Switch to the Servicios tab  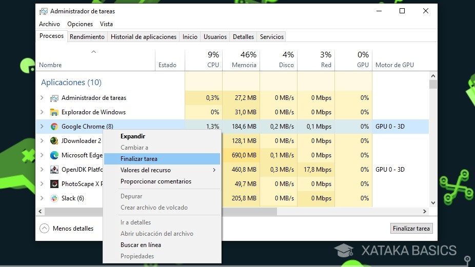pos(272,36)
